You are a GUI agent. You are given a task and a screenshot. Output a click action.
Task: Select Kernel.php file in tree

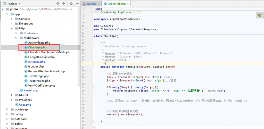[x=31, y=90]
